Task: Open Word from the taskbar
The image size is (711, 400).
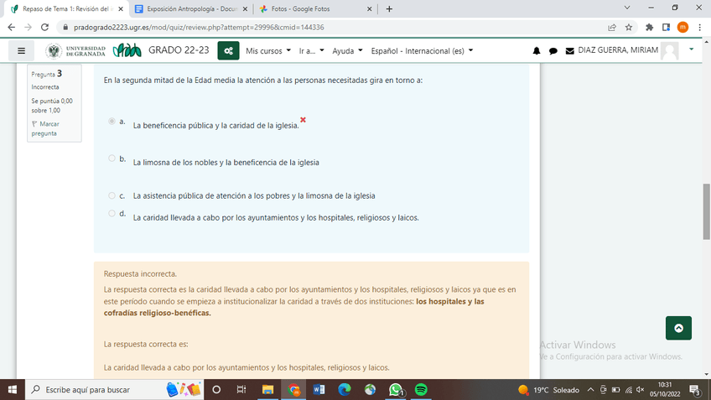Action: point(319,390)
